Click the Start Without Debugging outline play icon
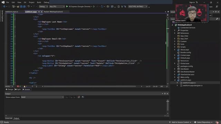 coord(94,7)
